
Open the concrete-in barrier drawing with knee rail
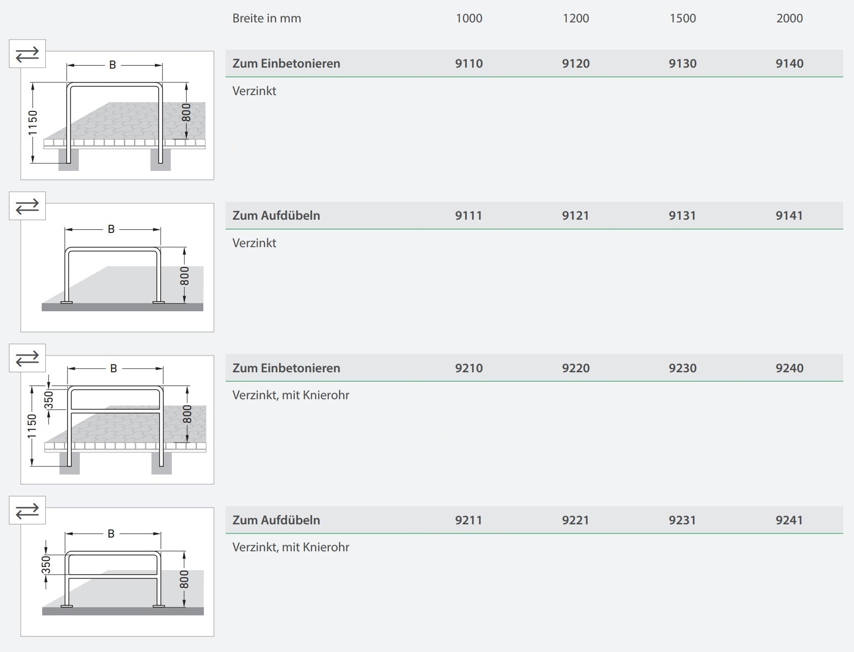pyautogui.click(x=117, y=420)
